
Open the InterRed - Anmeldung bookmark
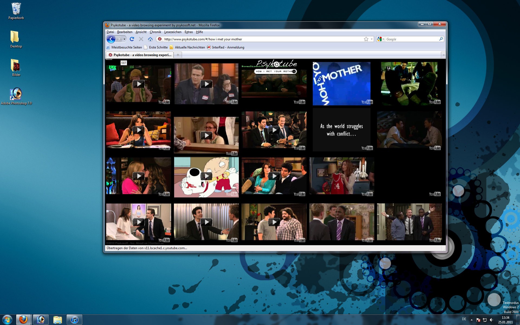226,47
